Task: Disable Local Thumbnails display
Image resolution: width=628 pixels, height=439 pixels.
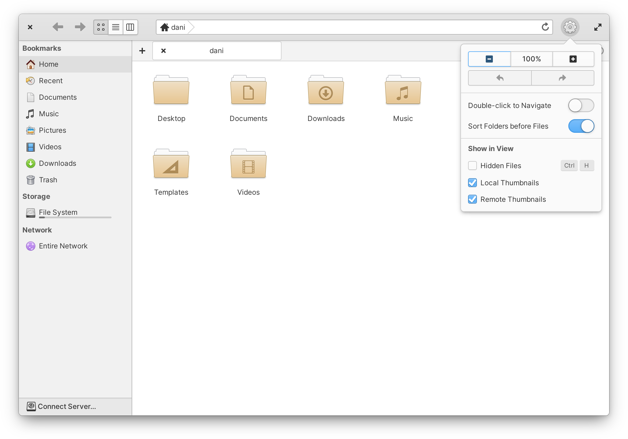Action: [472, 182]
